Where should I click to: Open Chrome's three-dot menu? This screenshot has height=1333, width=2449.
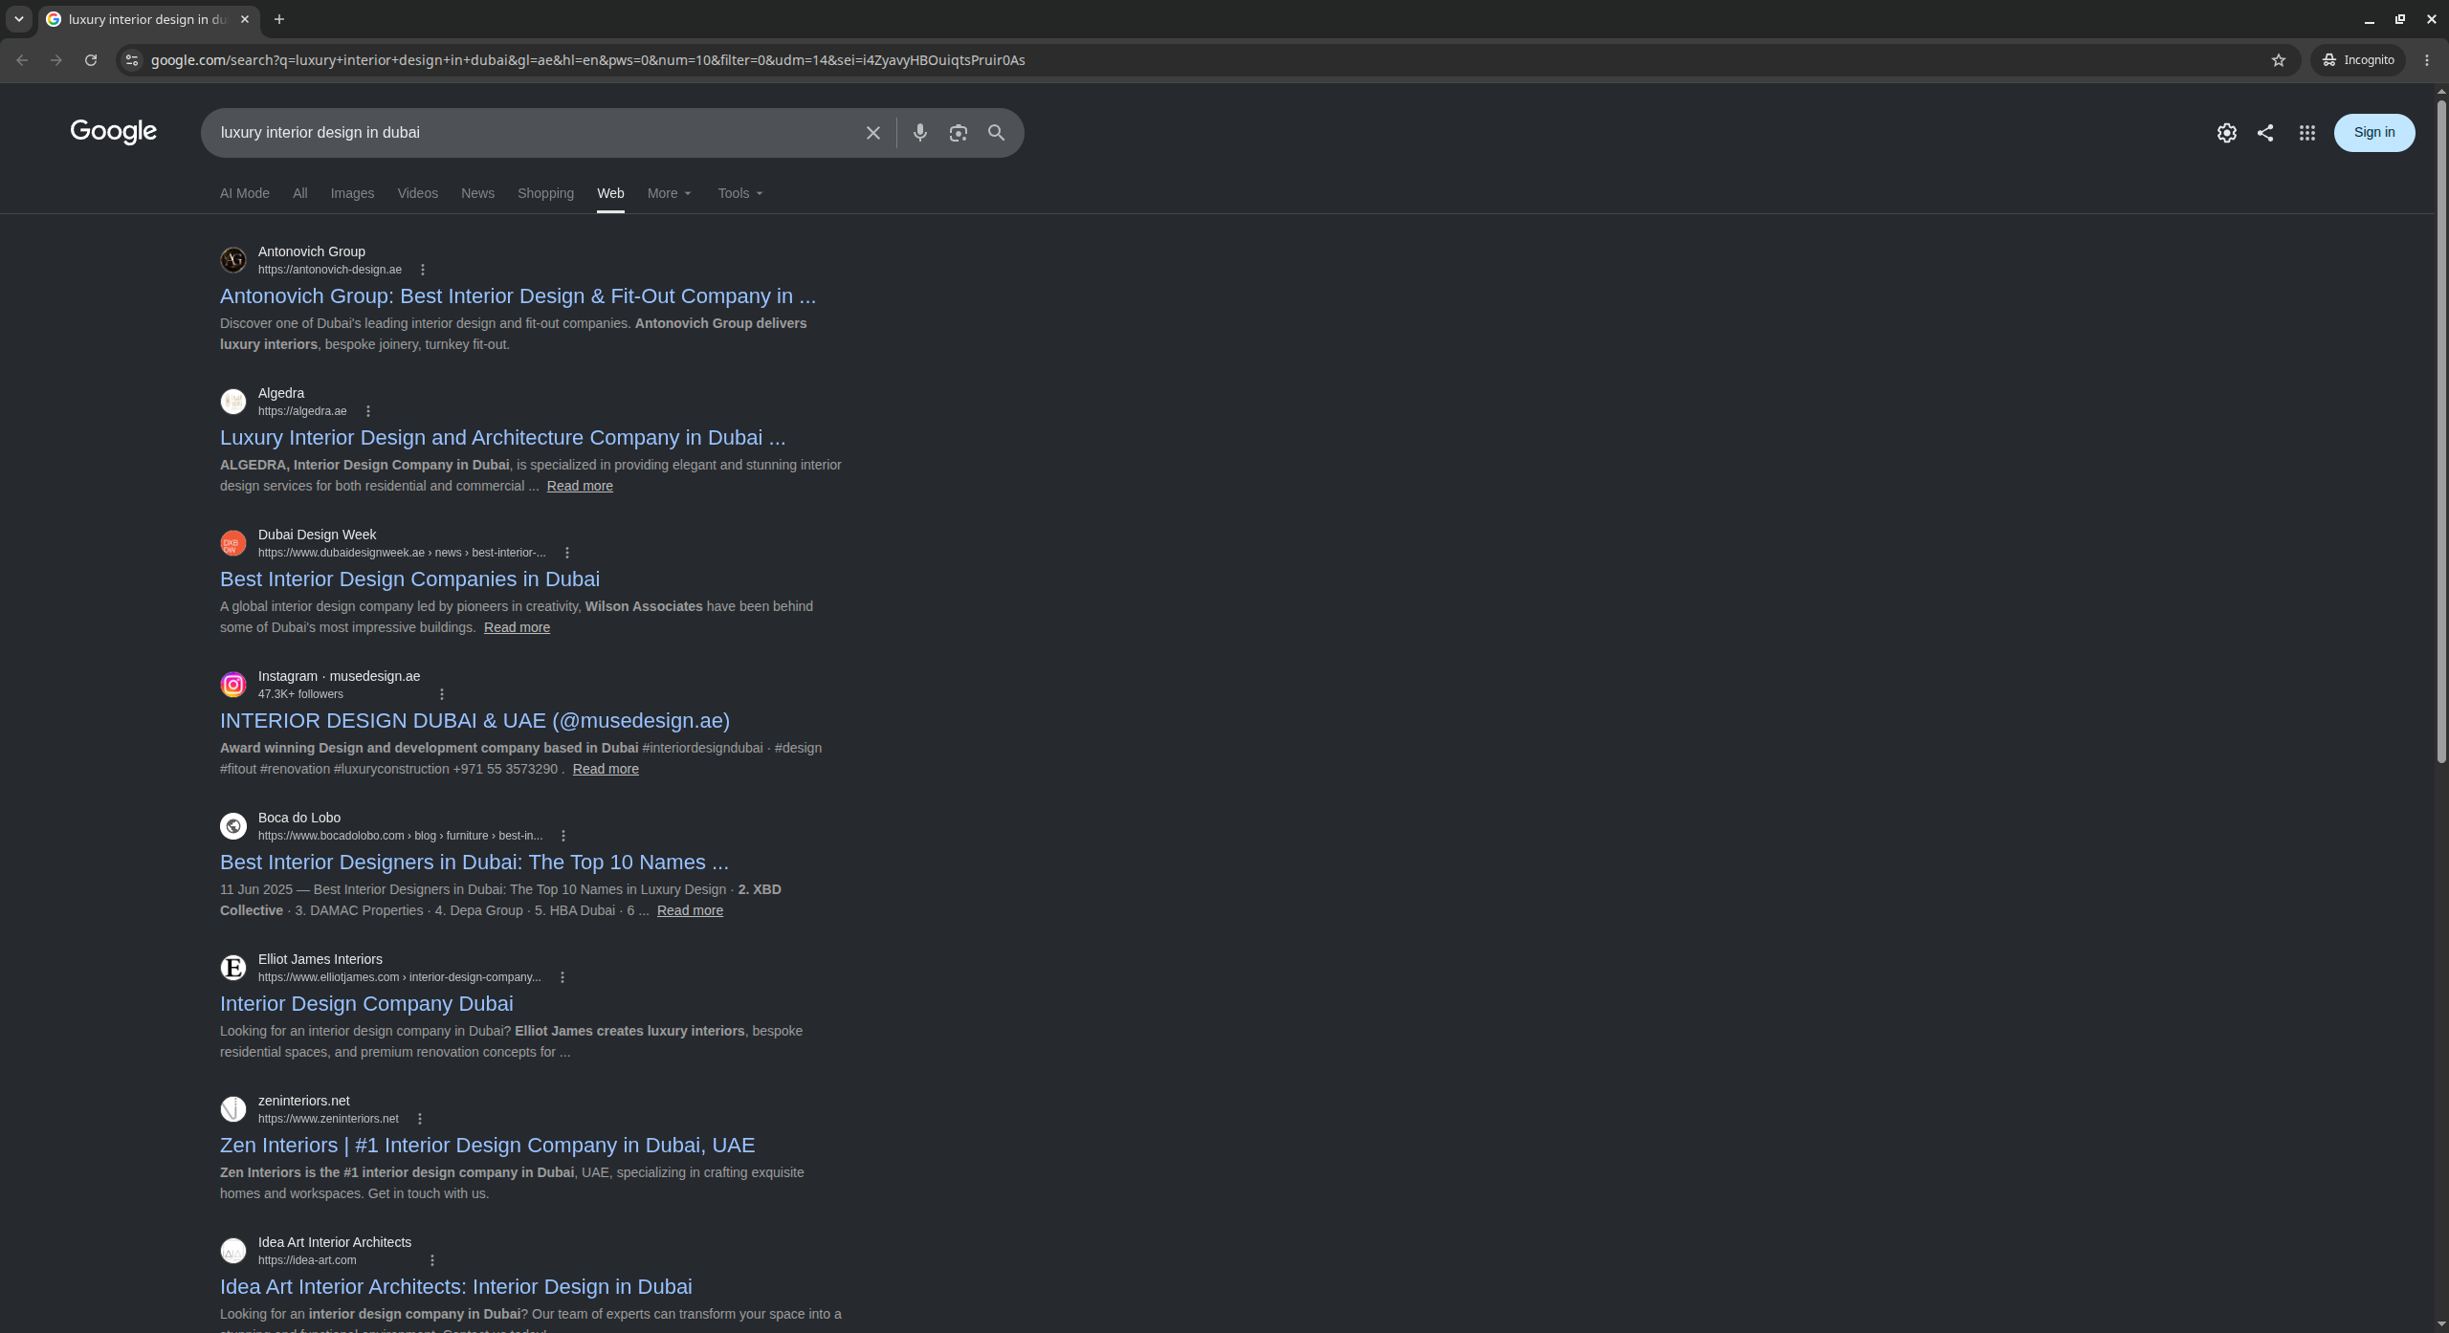(x=2427, y=60)
